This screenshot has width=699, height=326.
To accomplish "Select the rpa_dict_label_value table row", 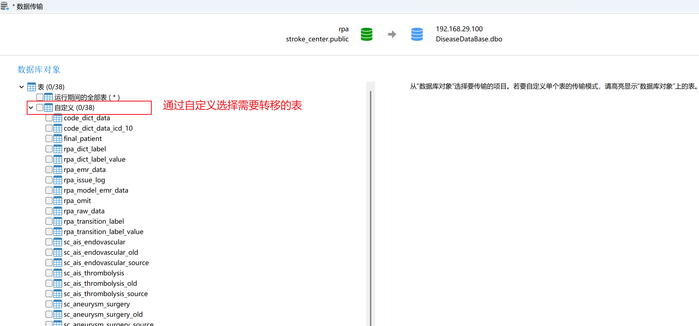I will pos(94,159).
